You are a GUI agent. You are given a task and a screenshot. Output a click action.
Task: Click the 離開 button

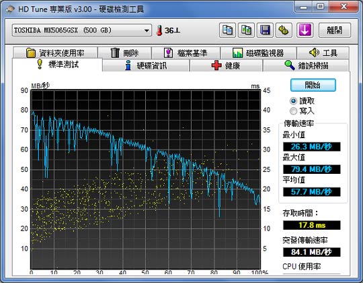pyautogui.click(x=335, y=30)
